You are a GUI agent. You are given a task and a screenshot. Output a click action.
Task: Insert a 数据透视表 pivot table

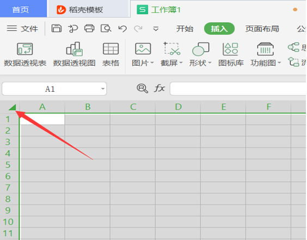[25, 54]
